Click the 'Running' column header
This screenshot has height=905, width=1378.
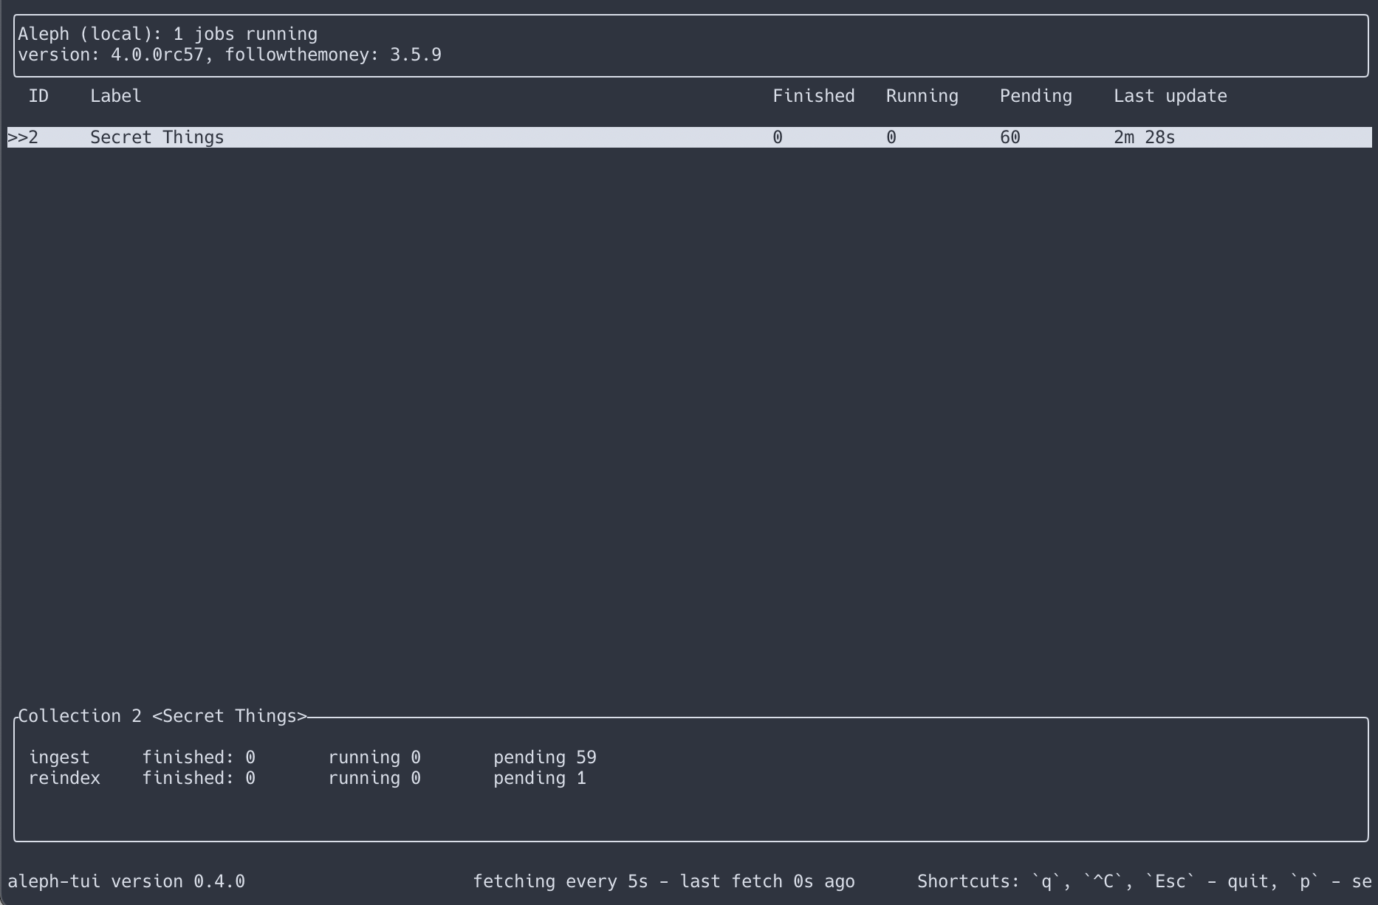[922, 96]
